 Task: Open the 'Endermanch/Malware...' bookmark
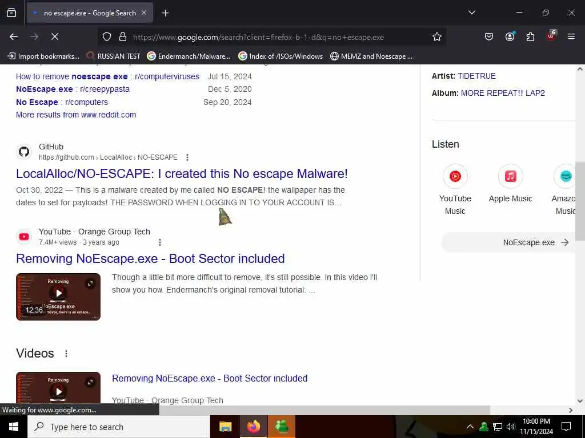[189, 56]
